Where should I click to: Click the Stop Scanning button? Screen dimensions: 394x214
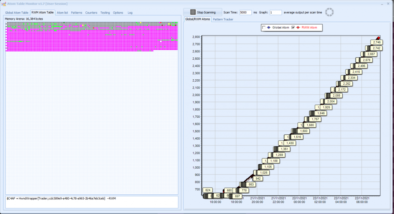(203, 12)
